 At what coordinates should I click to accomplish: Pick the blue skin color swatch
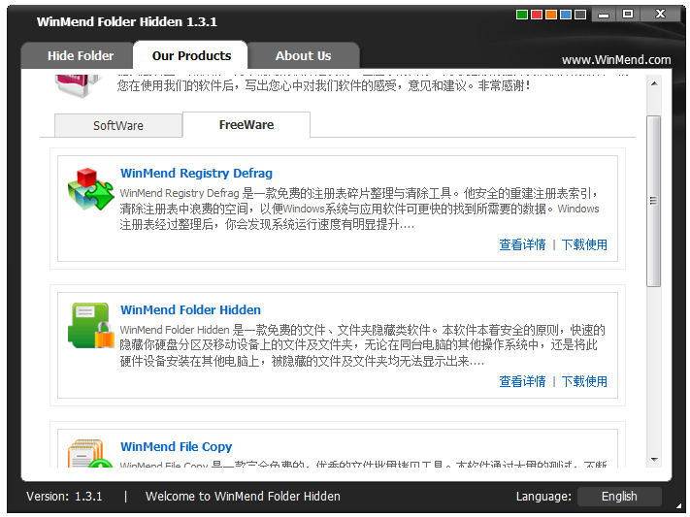[566, 15]
